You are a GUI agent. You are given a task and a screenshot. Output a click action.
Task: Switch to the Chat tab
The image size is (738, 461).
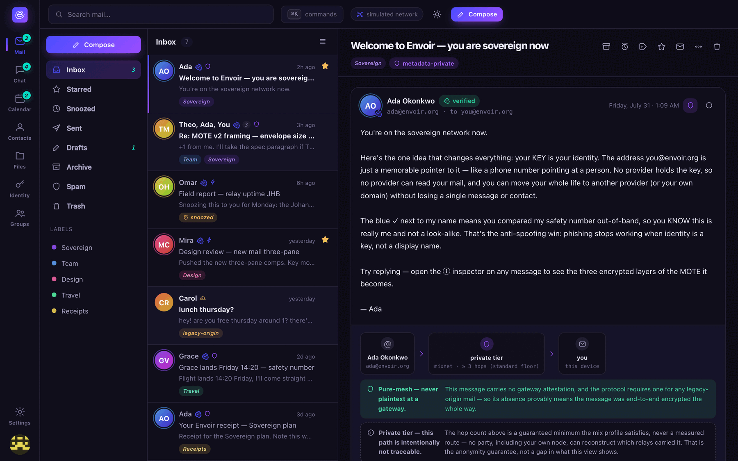tap(20, 74)
